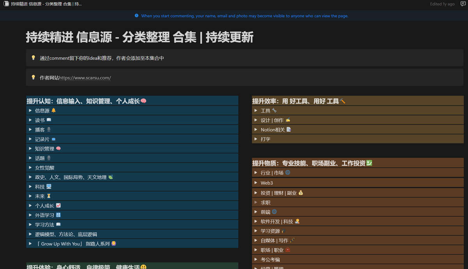Expand the 个人成长 toggle arrow

(30, 205)
